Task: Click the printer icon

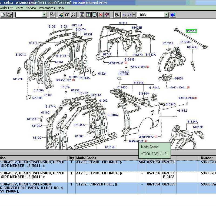Action: click(x=9, y=15)
